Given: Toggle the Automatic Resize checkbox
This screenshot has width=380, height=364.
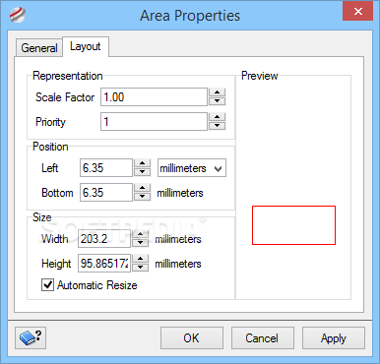Looking at the screenshot, I should (x=48, y=285).
